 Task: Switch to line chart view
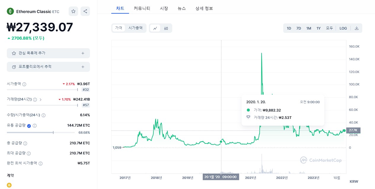(155, 28)
